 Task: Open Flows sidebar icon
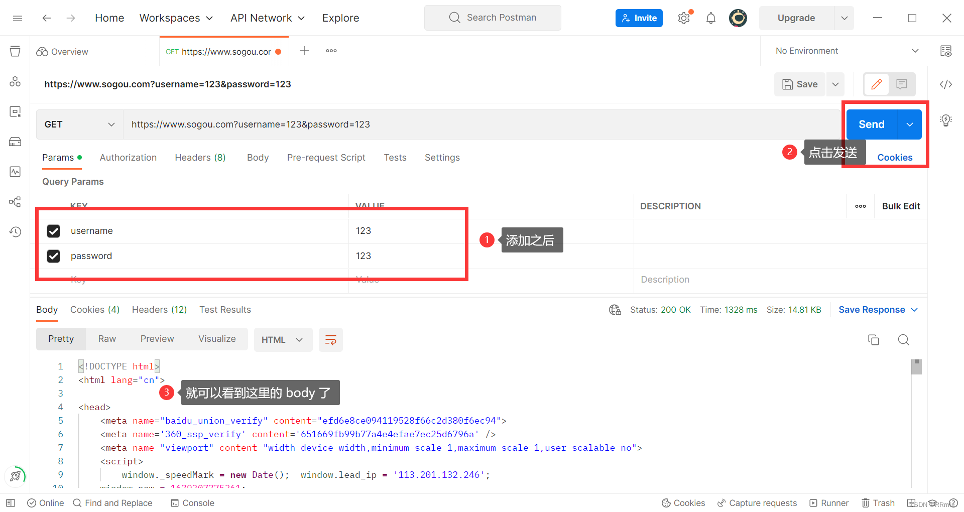pyautogui.click(x=15, y=202)
